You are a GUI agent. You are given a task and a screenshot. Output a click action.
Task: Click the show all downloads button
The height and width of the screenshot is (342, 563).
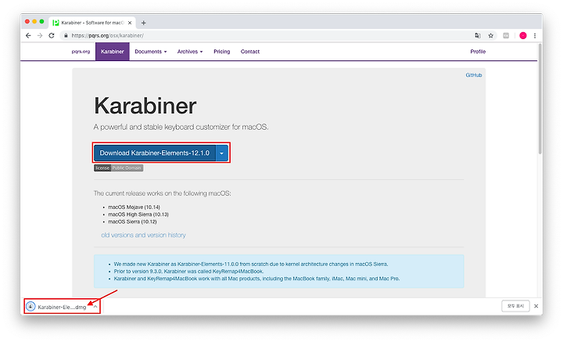click(x=515, y=306)
